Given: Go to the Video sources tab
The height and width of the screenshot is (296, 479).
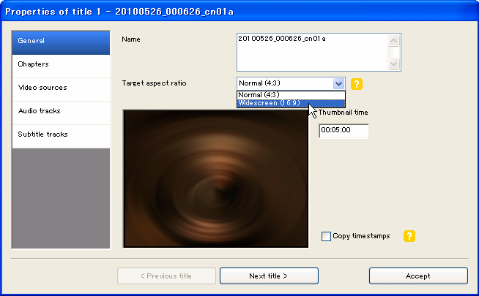Looking at the screenshot, I should pyautogui.click(x=61, y=88).
